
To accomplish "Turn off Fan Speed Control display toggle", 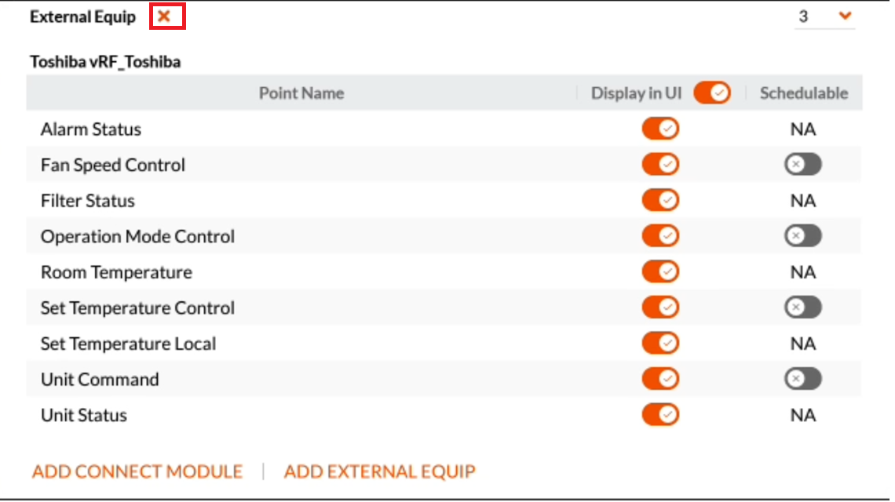I will tap(660, 164).
